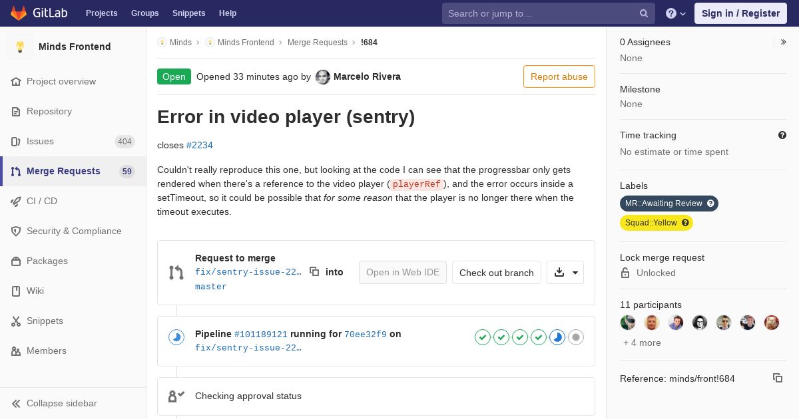
Task: Open the Repository sidebar section
Action: point(73,111)
